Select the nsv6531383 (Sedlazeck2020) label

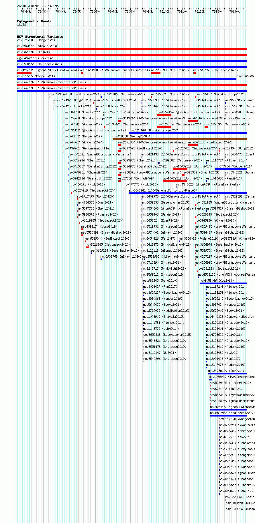pyautogui.click(x=219, y=269)
